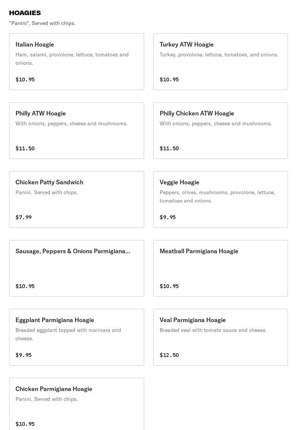Click the "Panini". Served with chips subtitle

pos(42,23)
